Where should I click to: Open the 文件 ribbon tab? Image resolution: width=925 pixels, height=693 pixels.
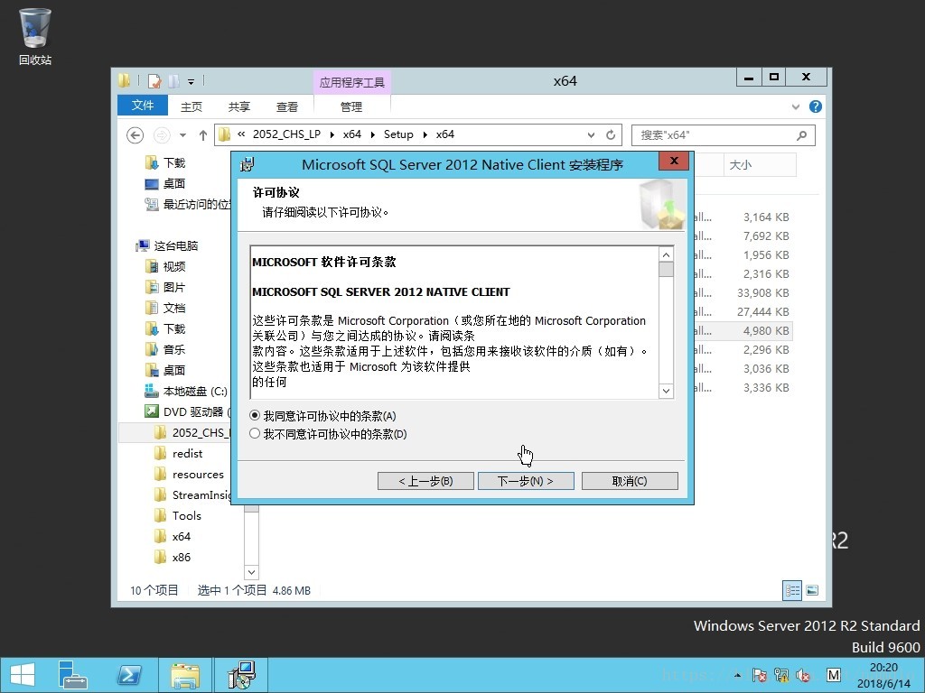[x=143, y=106]
